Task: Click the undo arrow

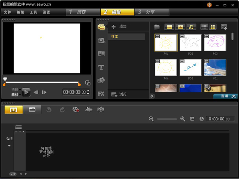Action: coord(49,110)
